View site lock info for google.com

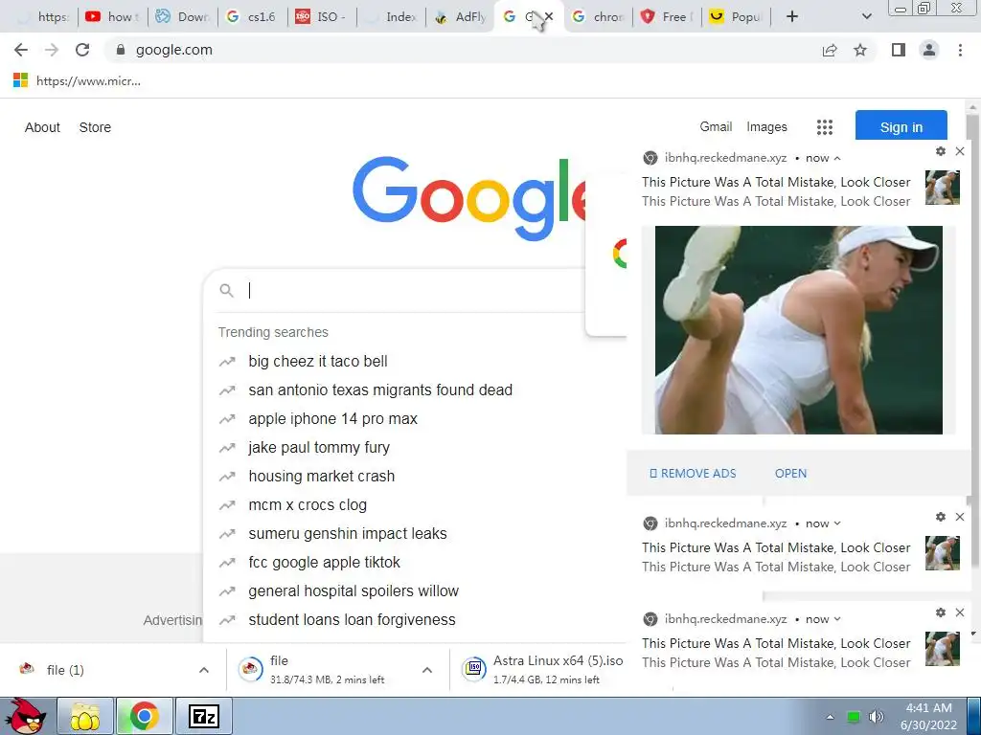(121, 50)
